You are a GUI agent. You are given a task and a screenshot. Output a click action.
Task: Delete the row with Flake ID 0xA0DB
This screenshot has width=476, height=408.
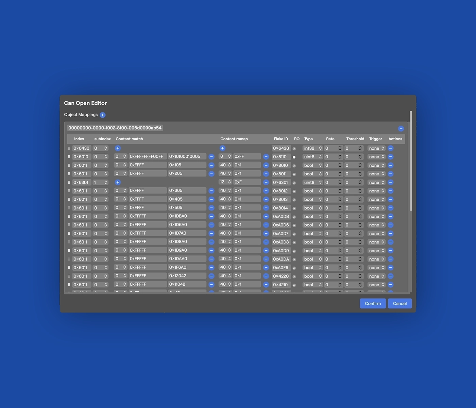(391, 217)
